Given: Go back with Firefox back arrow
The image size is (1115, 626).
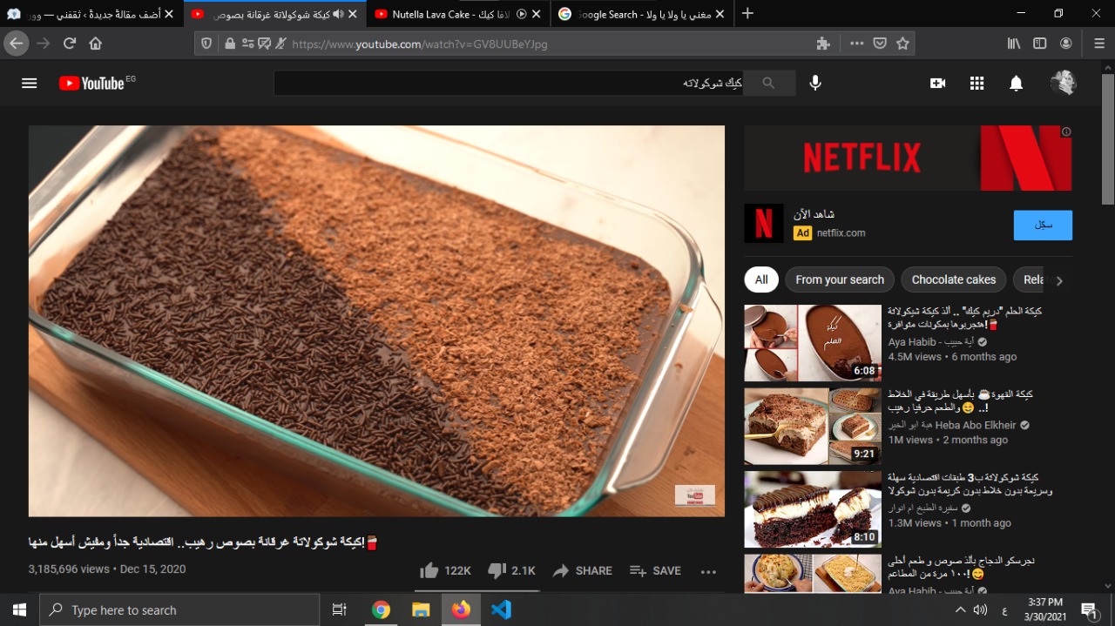Looking at the screenshot, I should point(17,44).
